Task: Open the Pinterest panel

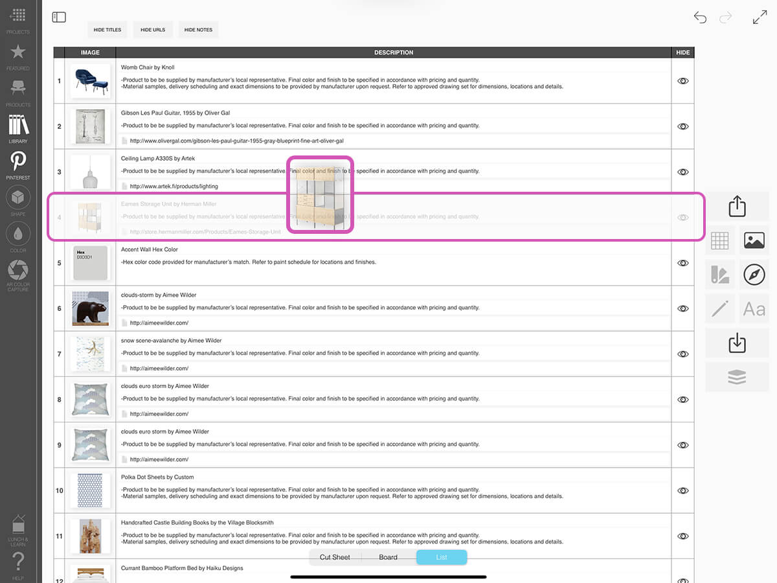Action: (x=18, y=163)
